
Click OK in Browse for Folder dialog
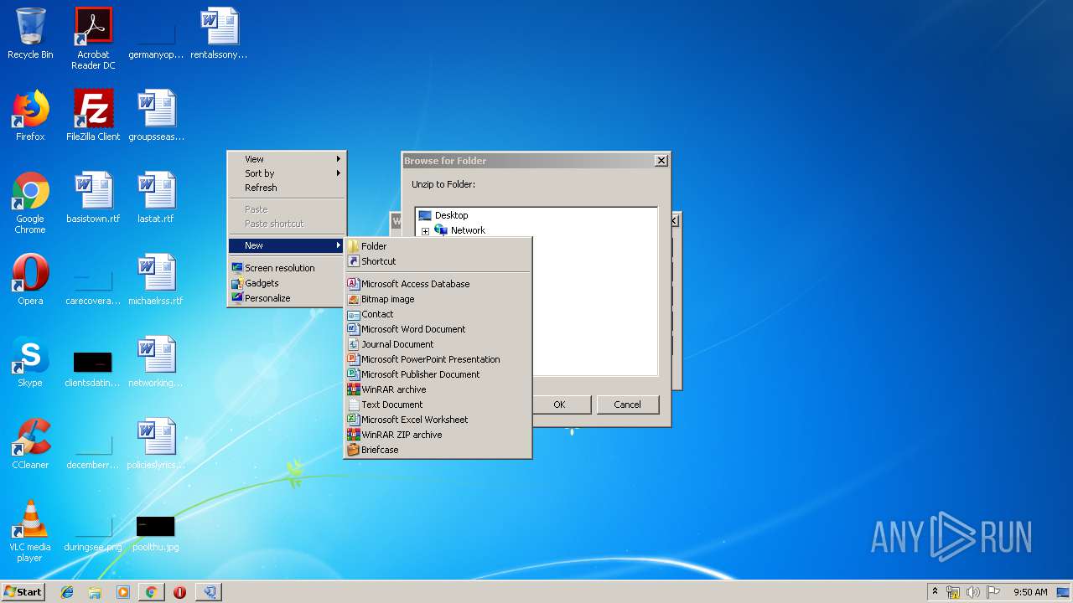point(559,405)
